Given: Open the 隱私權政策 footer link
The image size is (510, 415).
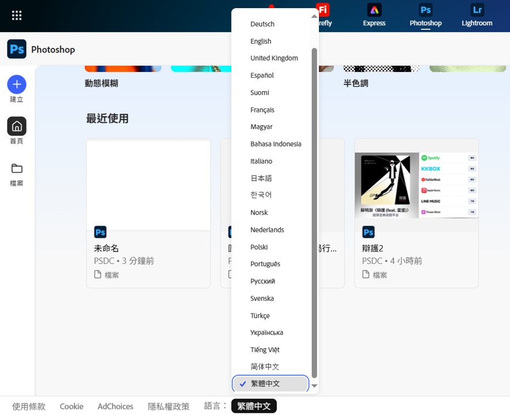Looking at the screenshot, I should 169,406.
